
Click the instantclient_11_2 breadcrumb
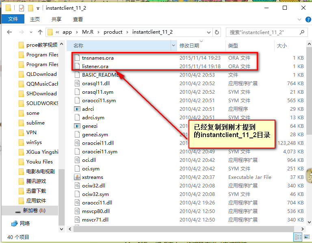pos(152,32)
